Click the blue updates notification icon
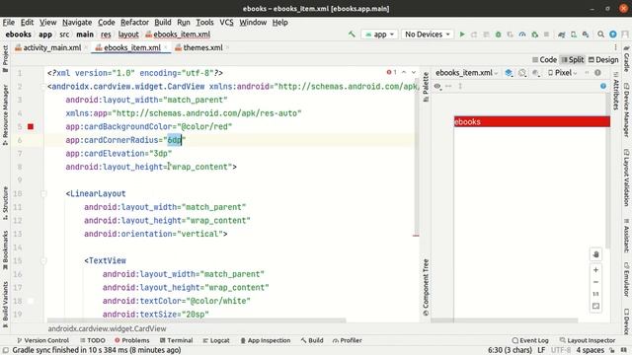The image size is (632, 355). [x=613, y=35]
